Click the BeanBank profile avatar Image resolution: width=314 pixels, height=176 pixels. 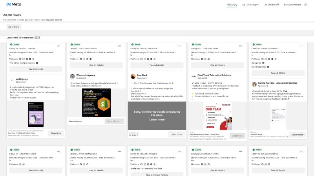pos(133,76)
